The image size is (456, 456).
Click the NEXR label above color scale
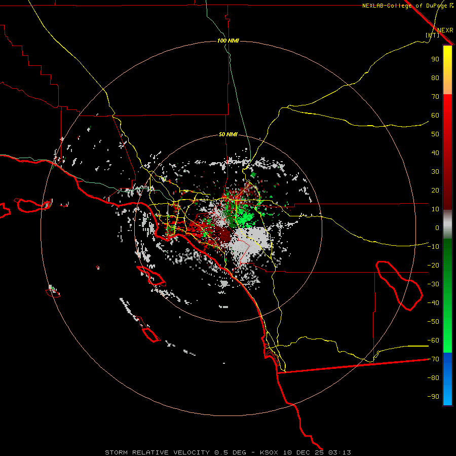445,30
